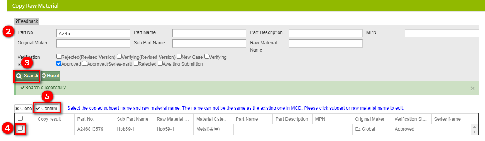Click the Part No. input field
Image resolution: width=485 pixels, height=141 pixels.
(x=93, y=33)
